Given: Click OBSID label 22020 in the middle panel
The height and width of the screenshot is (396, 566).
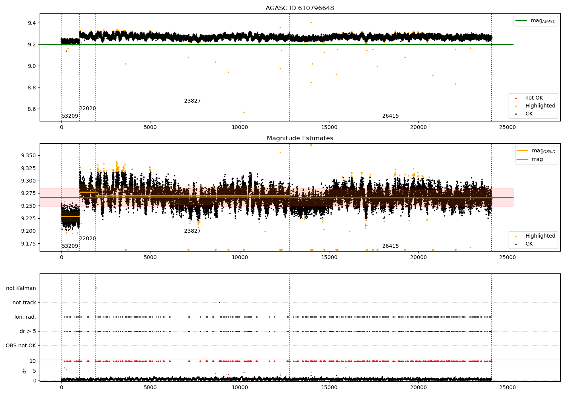Looking at the screenshot, I should pyautogui.click(x=88, y=239).
